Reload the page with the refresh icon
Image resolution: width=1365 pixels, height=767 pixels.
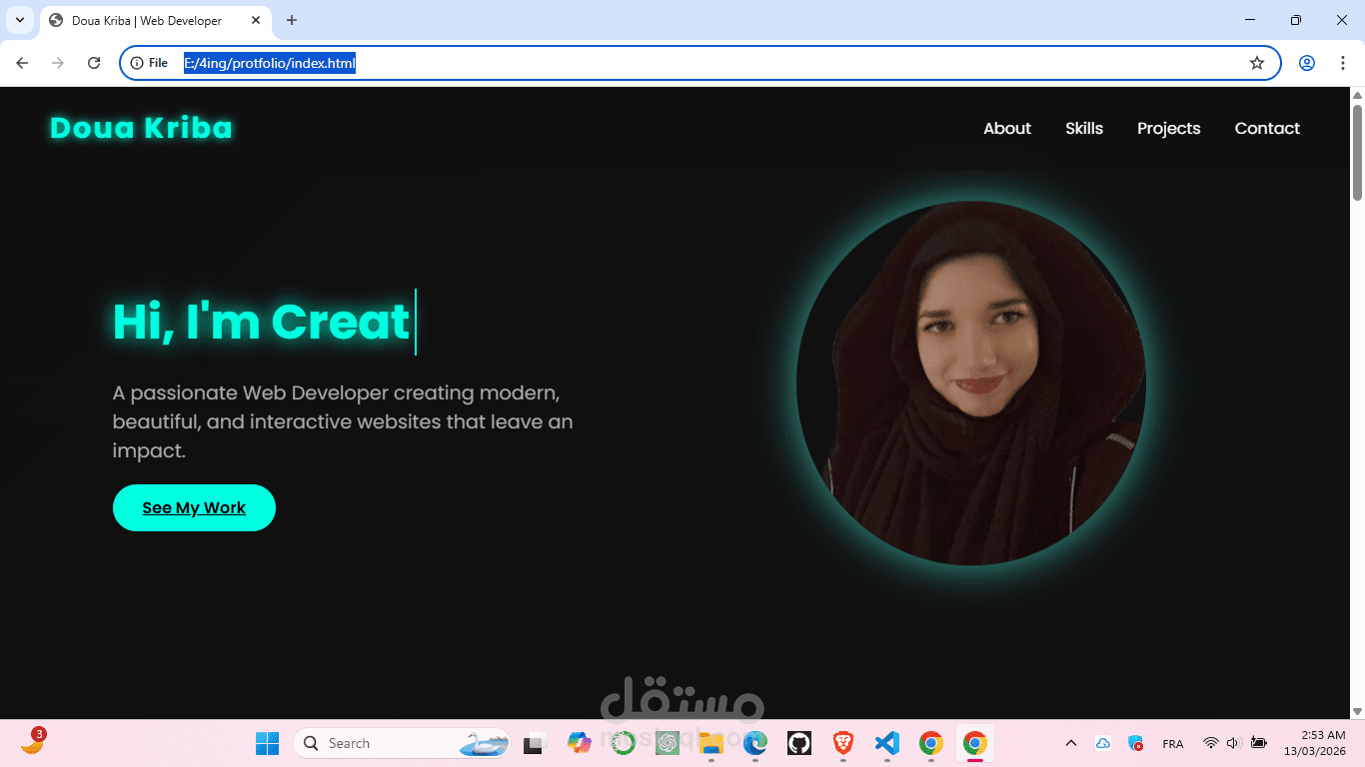(94, 63)
